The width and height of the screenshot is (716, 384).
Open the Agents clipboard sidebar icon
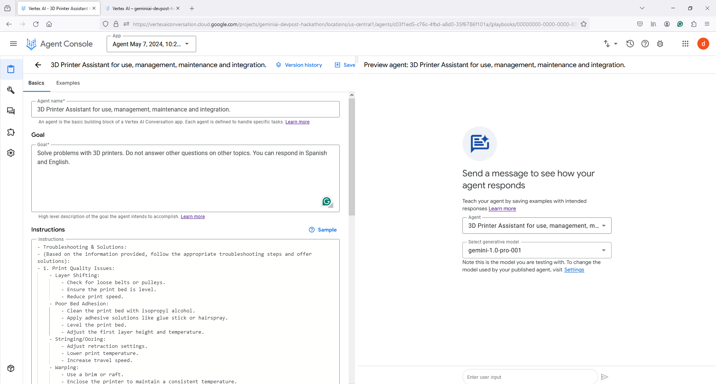pyautogui.click(x=11, y=69)
